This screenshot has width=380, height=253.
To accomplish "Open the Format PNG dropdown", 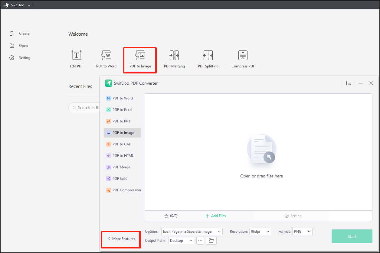I will point(302,232).
